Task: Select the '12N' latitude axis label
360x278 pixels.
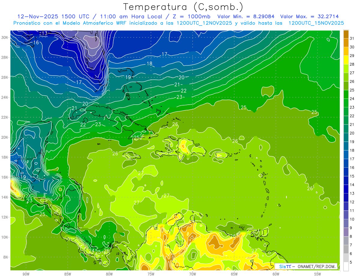Action: pyautogui.click(x=5, y=217)
